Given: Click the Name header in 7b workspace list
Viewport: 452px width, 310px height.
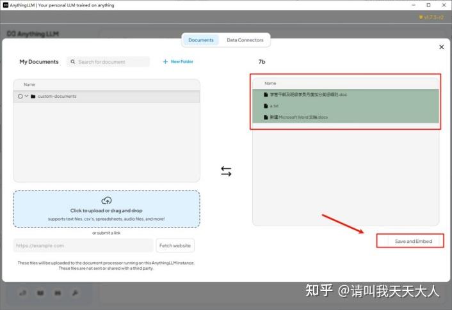Looking at the screenshot, I should 270,83.
